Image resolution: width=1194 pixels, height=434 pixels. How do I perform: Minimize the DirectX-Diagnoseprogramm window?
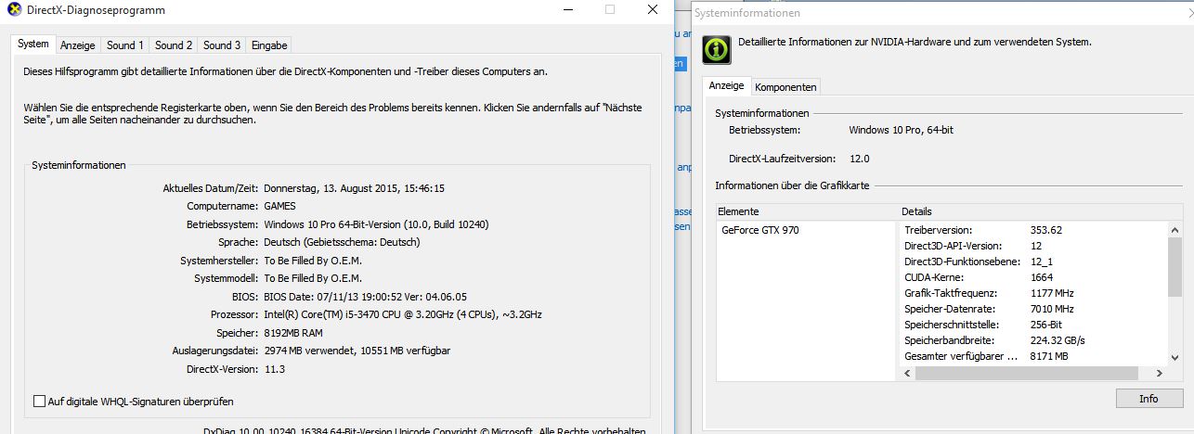567,9
